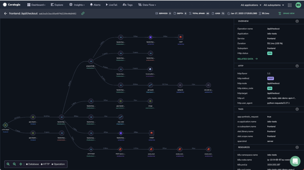Select the HGET cartservice database node

pos(180,37)
